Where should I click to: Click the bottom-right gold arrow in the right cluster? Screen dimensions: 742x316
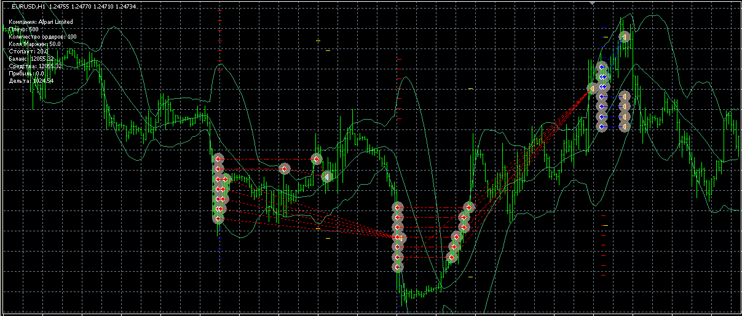pos(625,126)
